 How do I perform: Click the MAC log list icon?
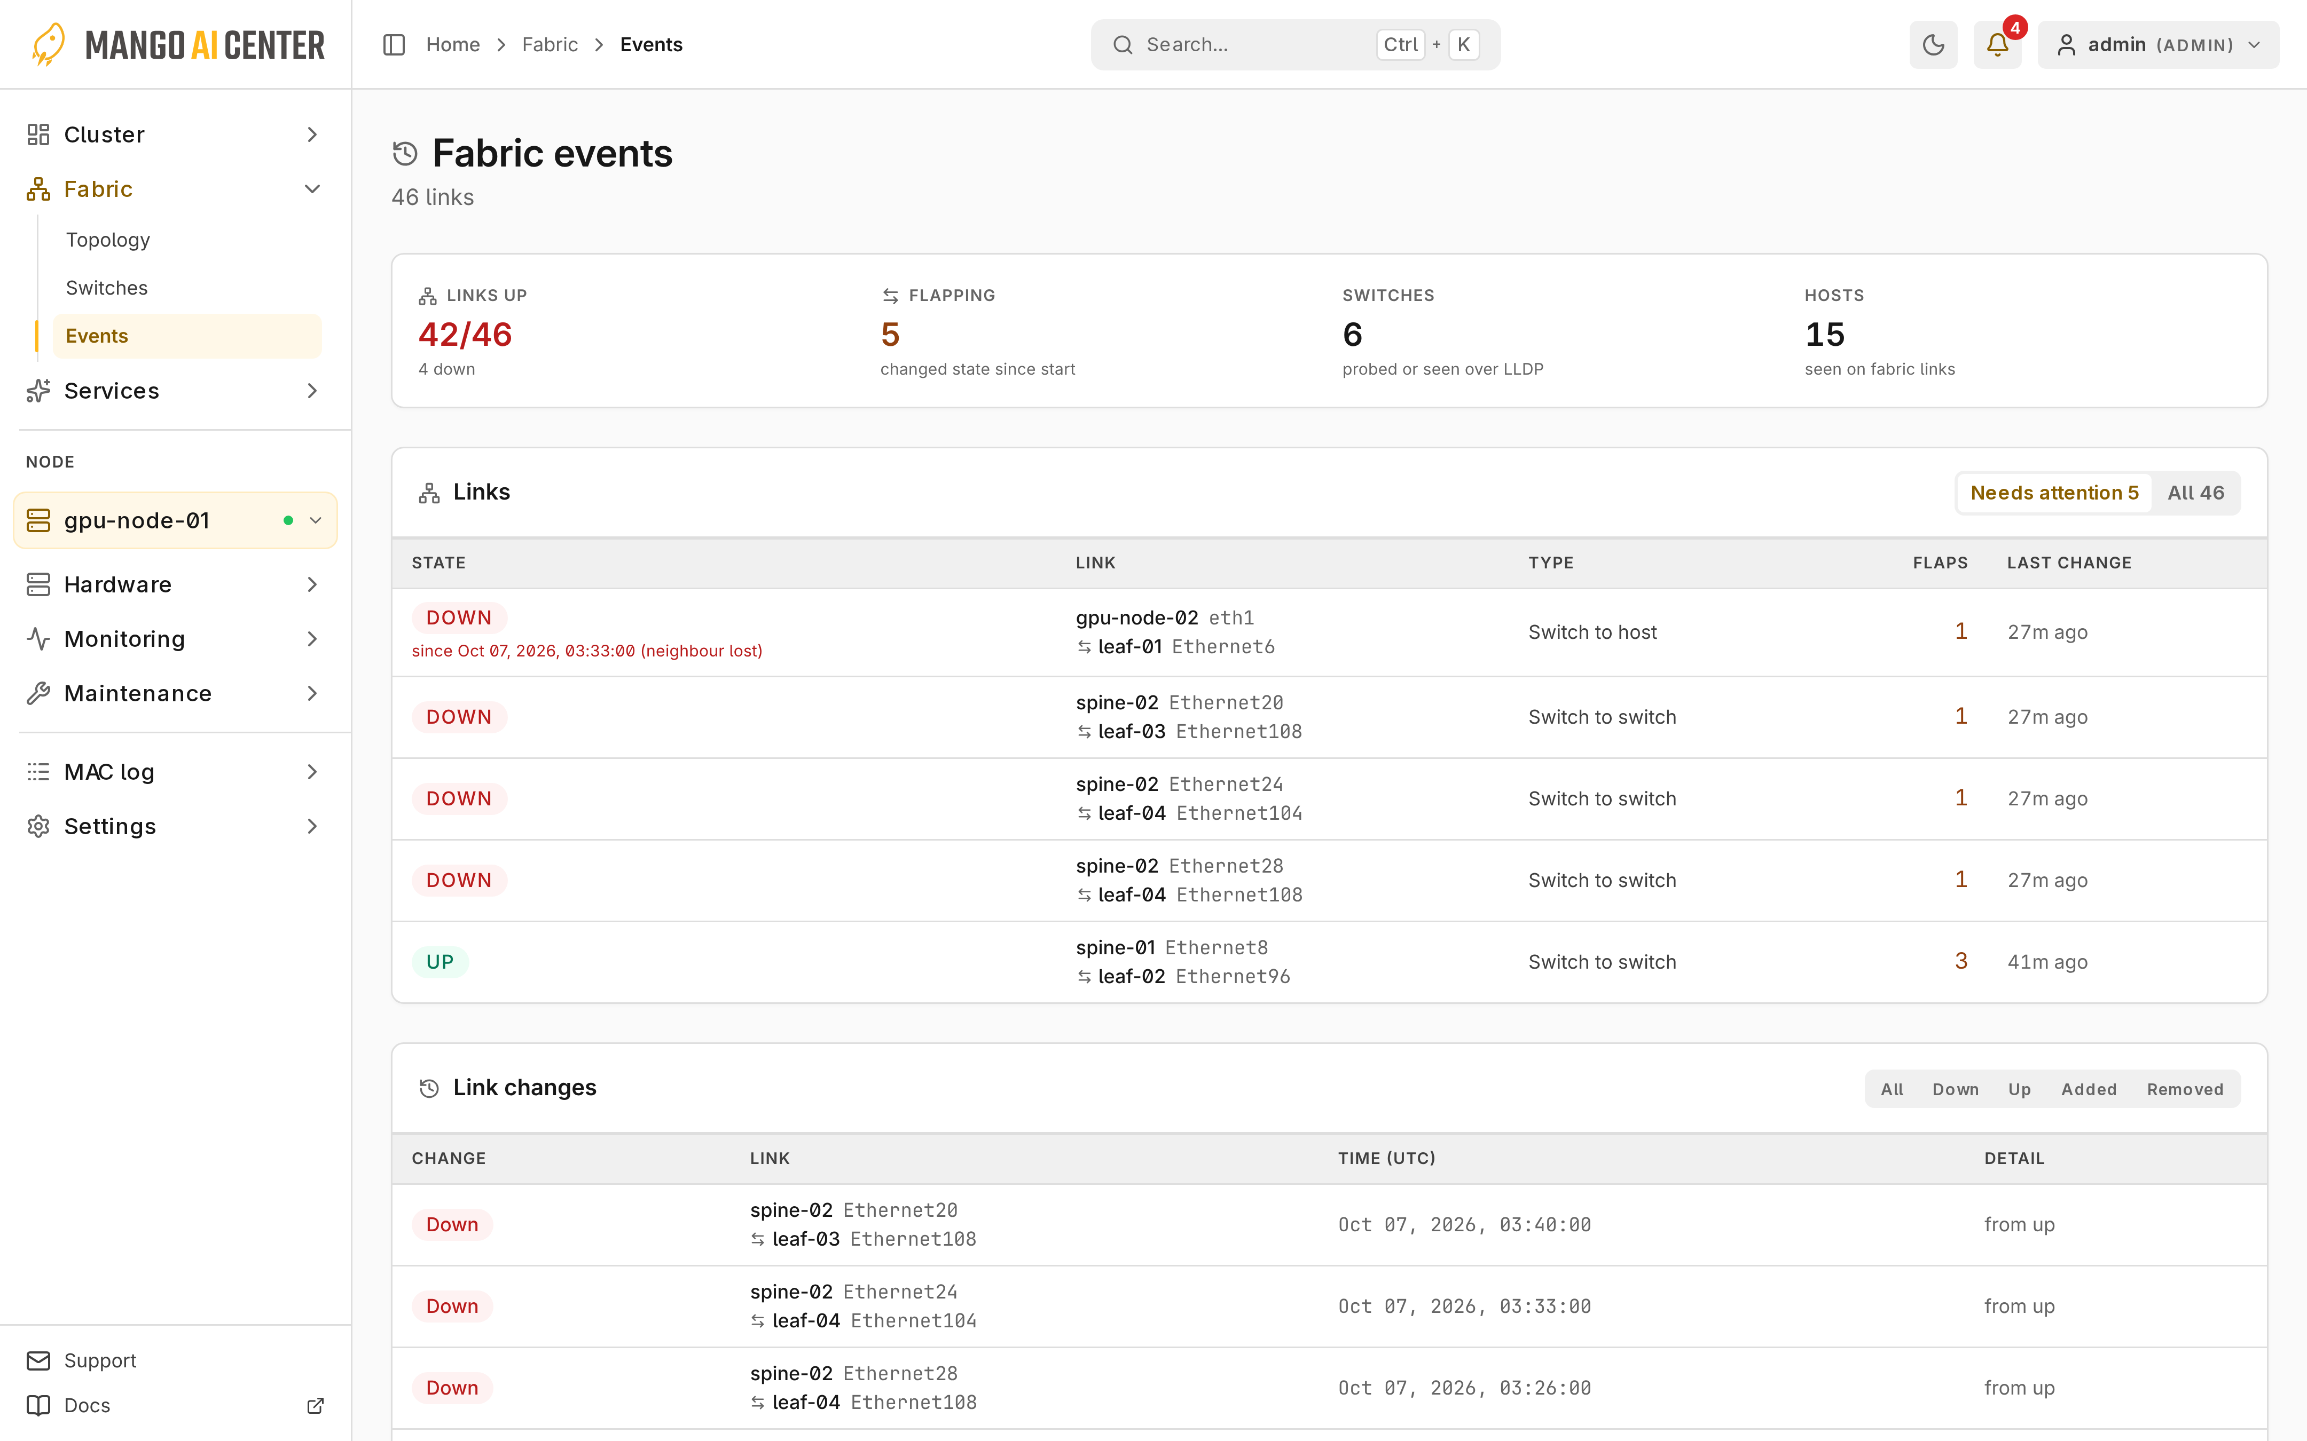pyautogui.click(x=38, y=772)
